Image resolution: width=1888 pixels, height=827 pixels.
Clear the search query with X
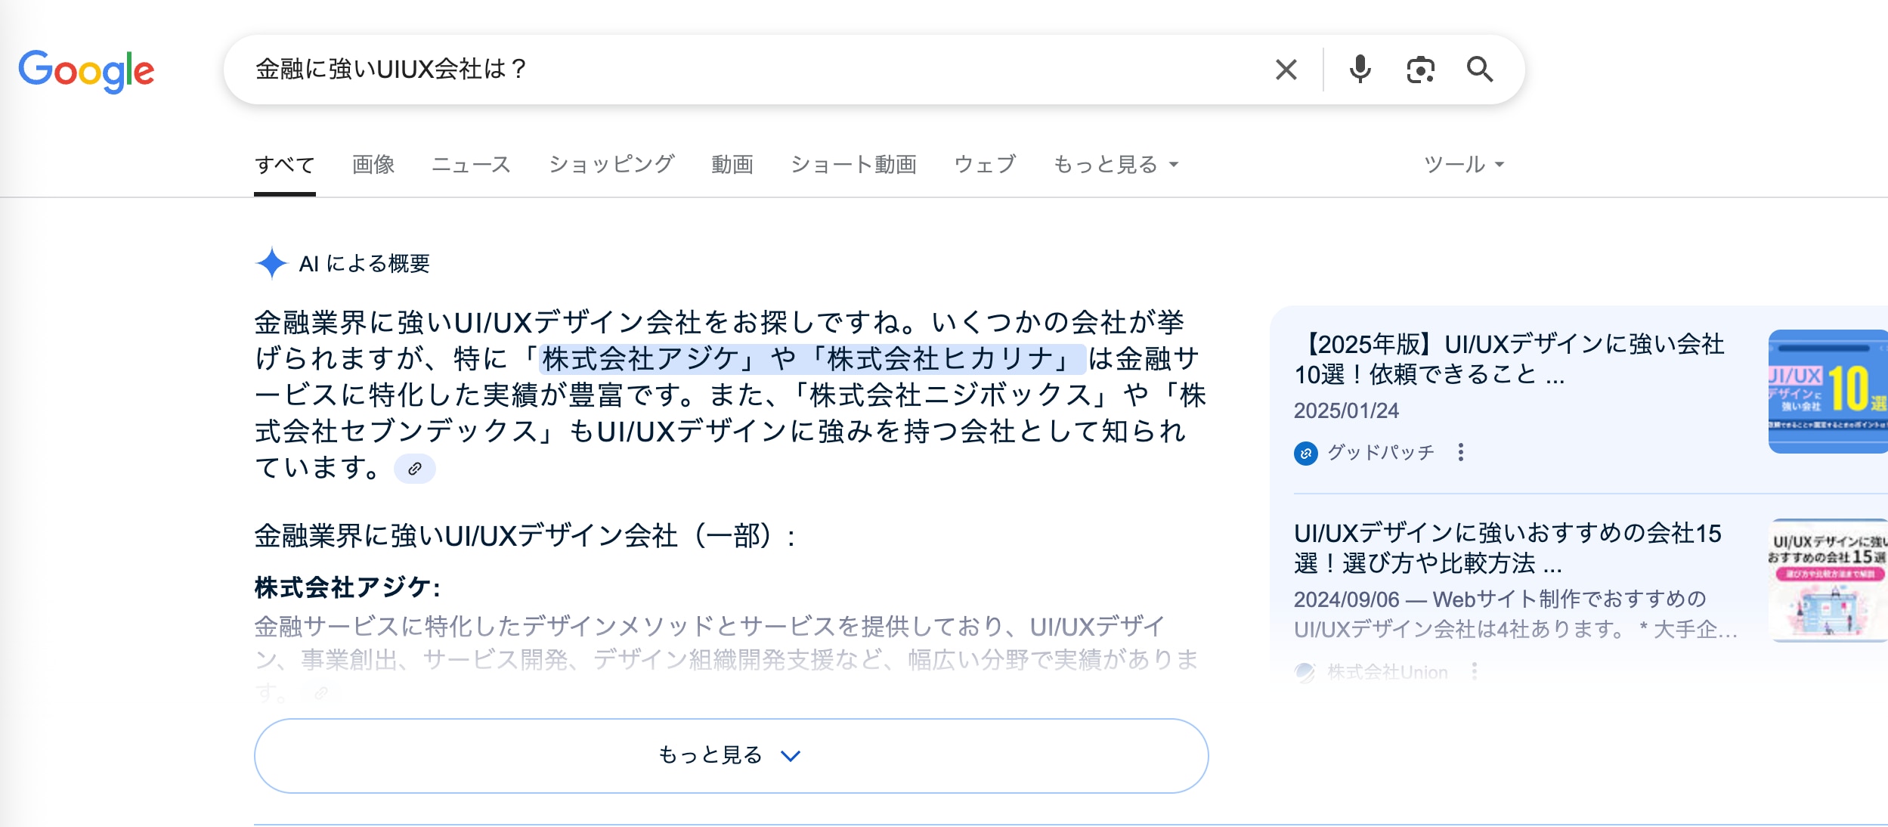[1286, 70]
